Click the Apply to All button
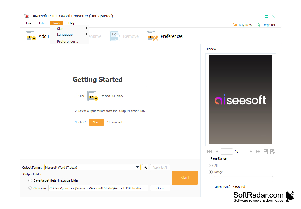This screenshot has width=301, height=209. 160,167
